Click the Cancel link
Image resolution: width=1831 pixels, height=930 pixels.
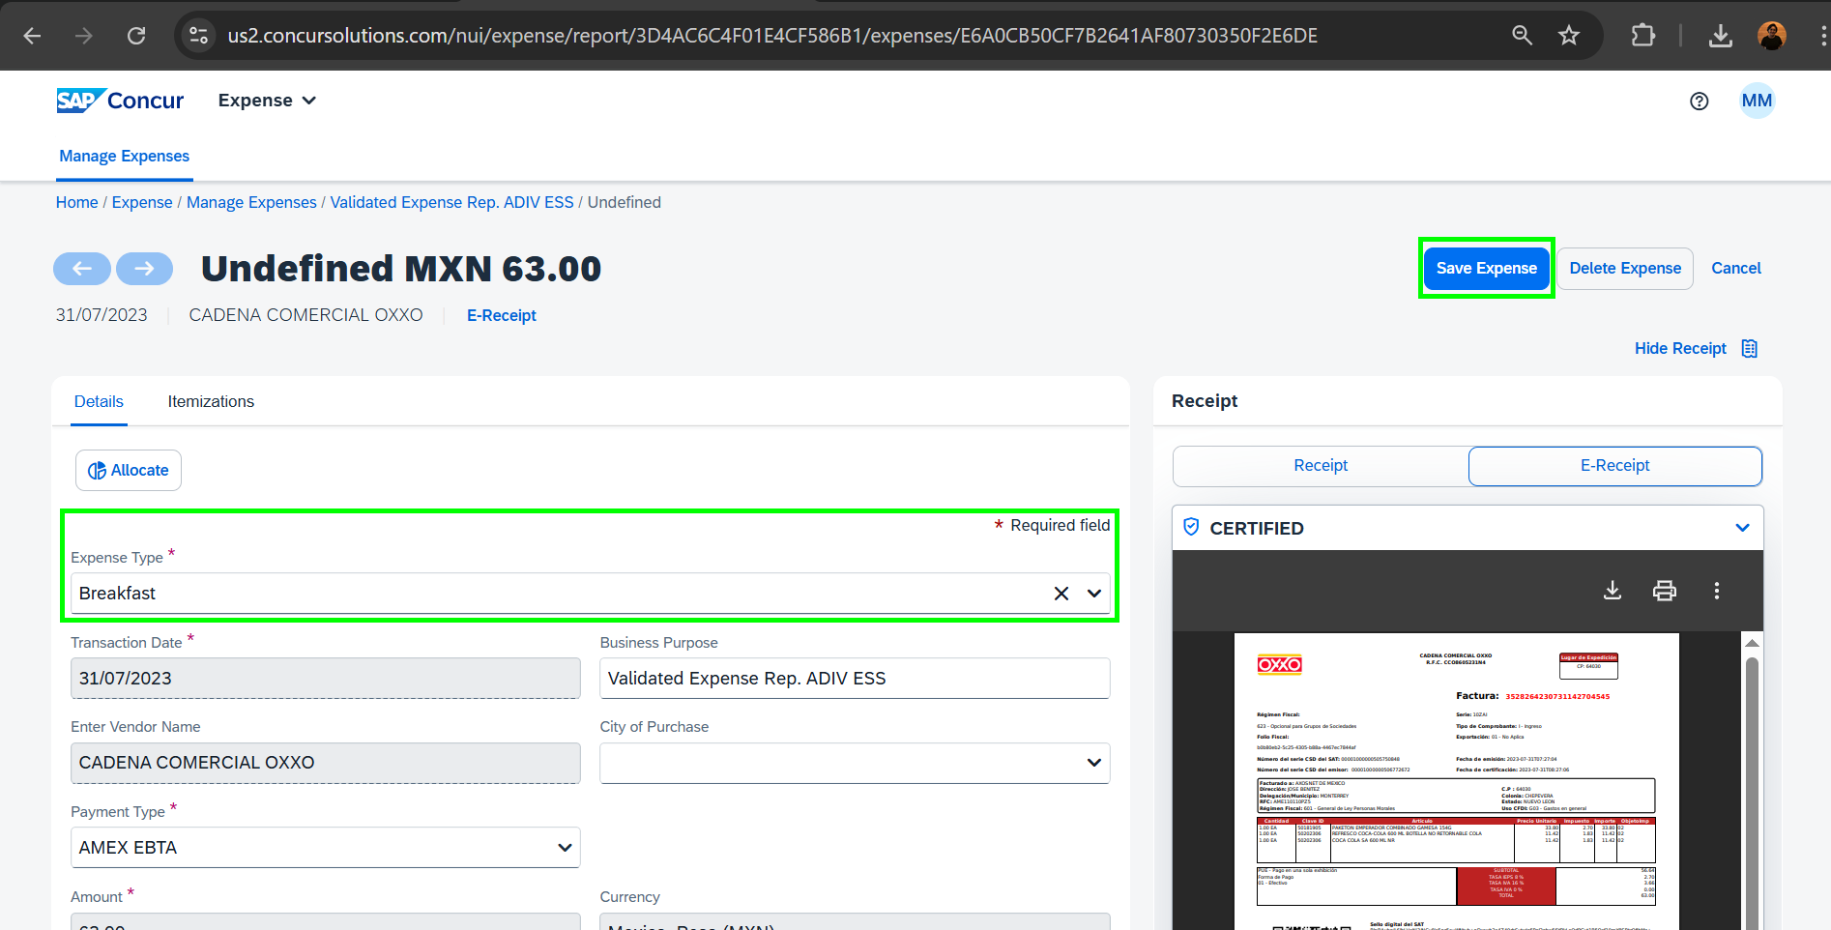[x=1735, y=269]
